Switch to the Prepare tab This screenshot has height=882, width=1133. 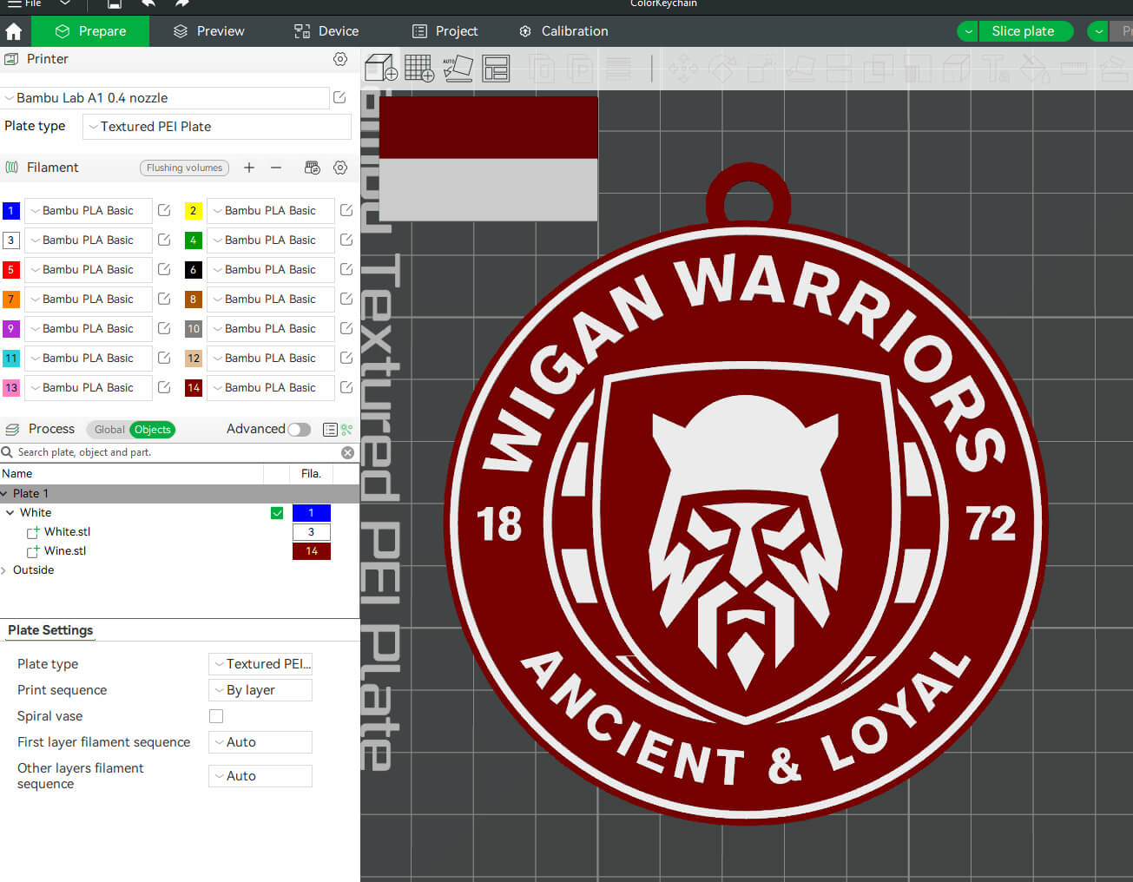point(90,31)
